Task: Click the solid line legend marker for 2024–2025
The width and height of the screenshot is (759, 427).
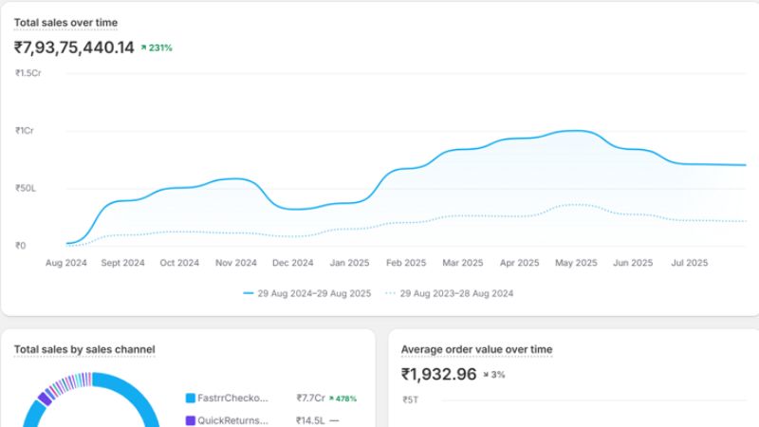Action: 249,293
